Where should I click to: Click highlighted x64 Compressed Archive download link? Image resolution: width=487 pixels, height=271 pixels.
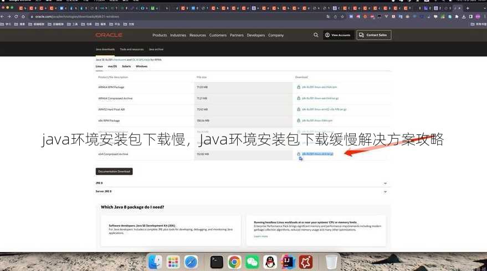[317, 154]
